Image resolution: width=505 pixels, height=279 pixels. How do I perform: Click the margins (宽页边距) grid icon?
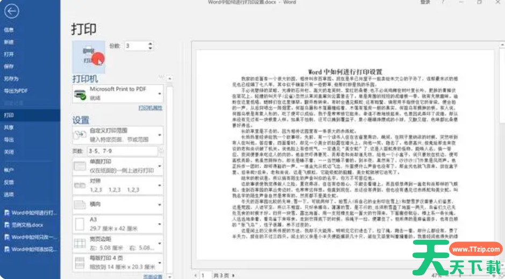(80, 244)
